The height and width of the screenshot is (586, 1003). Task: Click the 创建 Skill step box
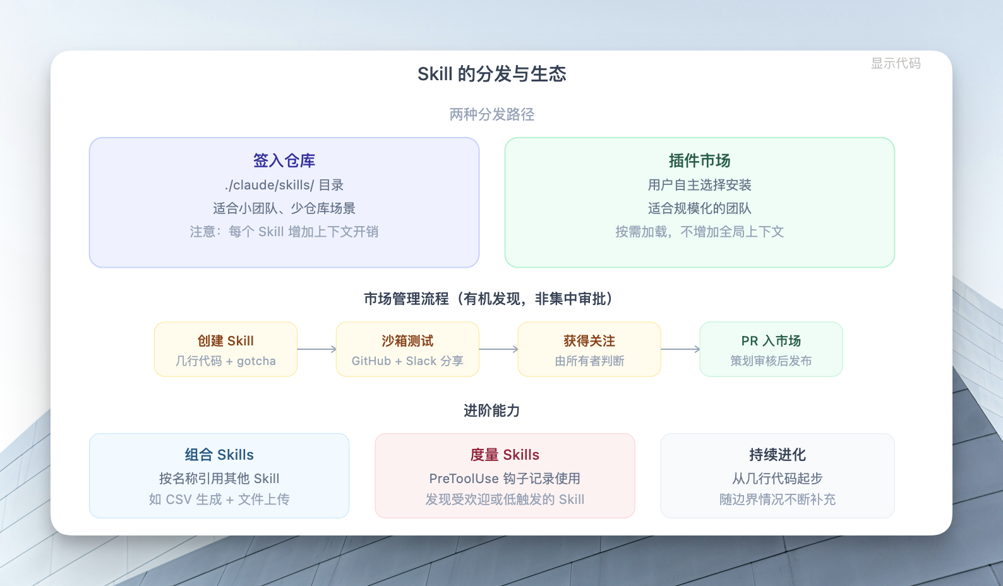pyautogui.click(x=225, y=349)
